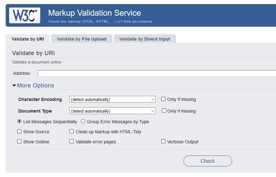Check the Show Source checkbox
Viewport: 276px width, 177px height.
[x=19, y=132]
